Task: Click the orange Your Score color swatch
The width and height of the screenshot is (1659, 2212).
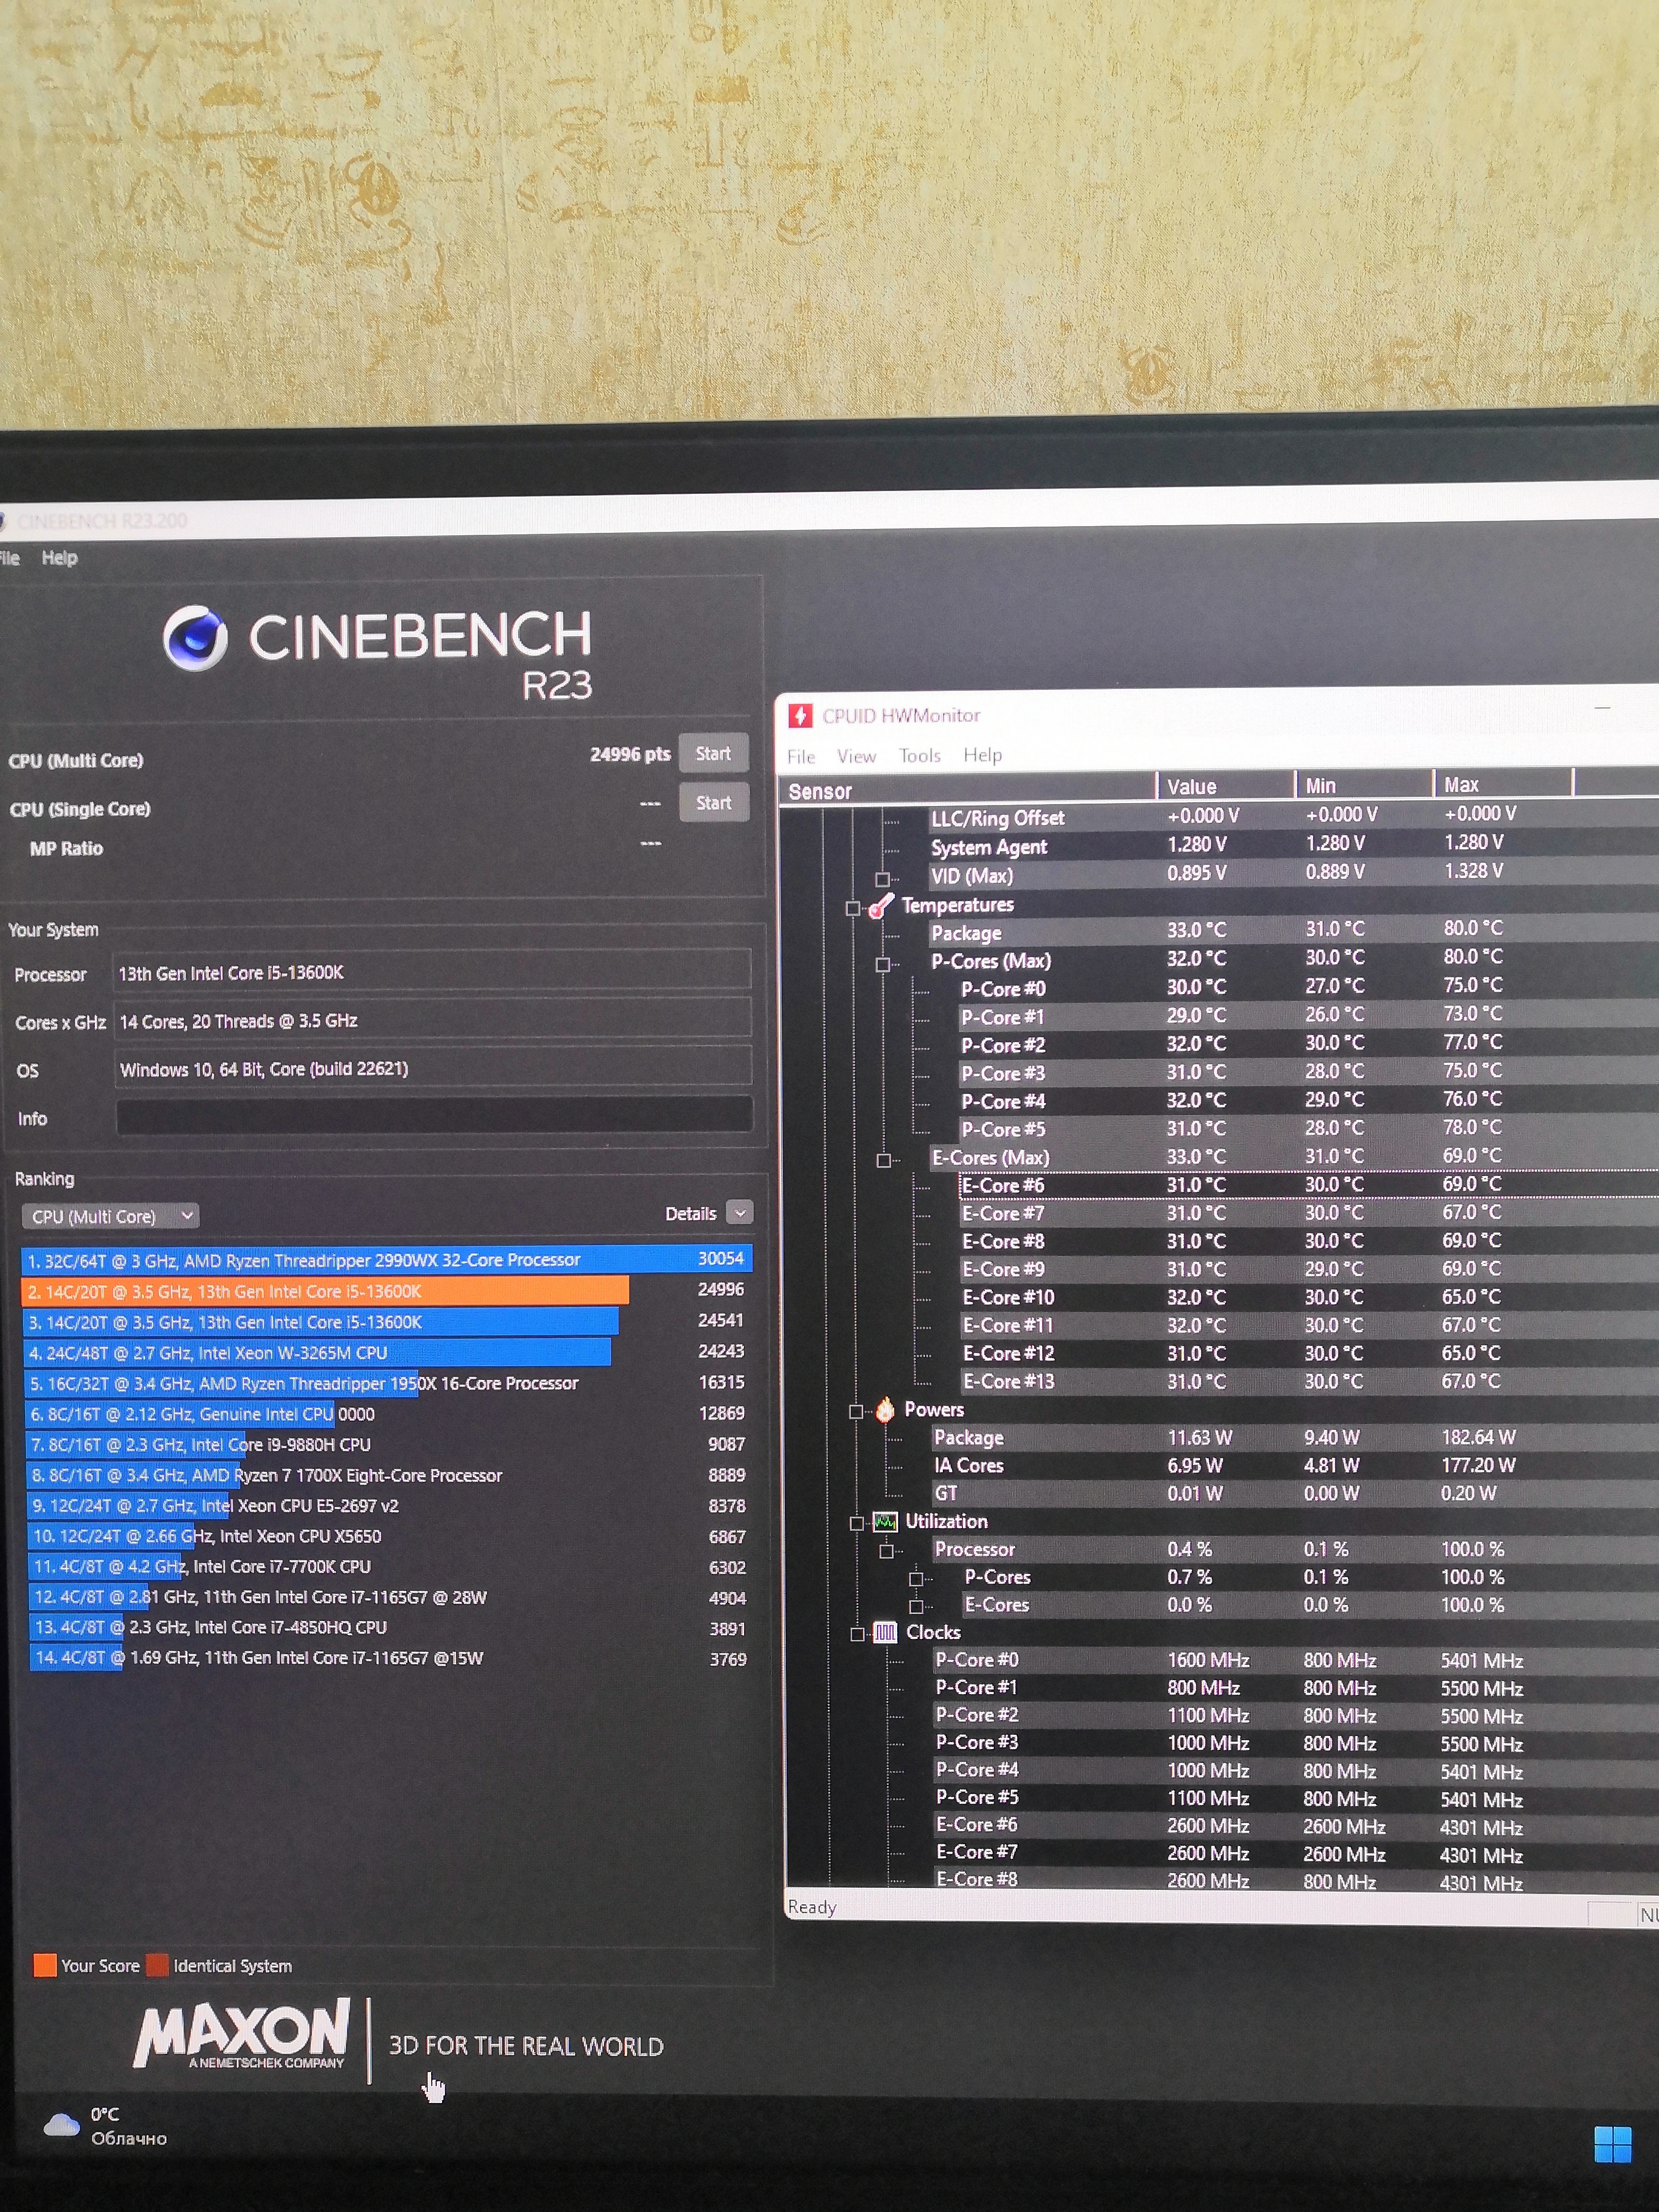Action: point(45,1965)
